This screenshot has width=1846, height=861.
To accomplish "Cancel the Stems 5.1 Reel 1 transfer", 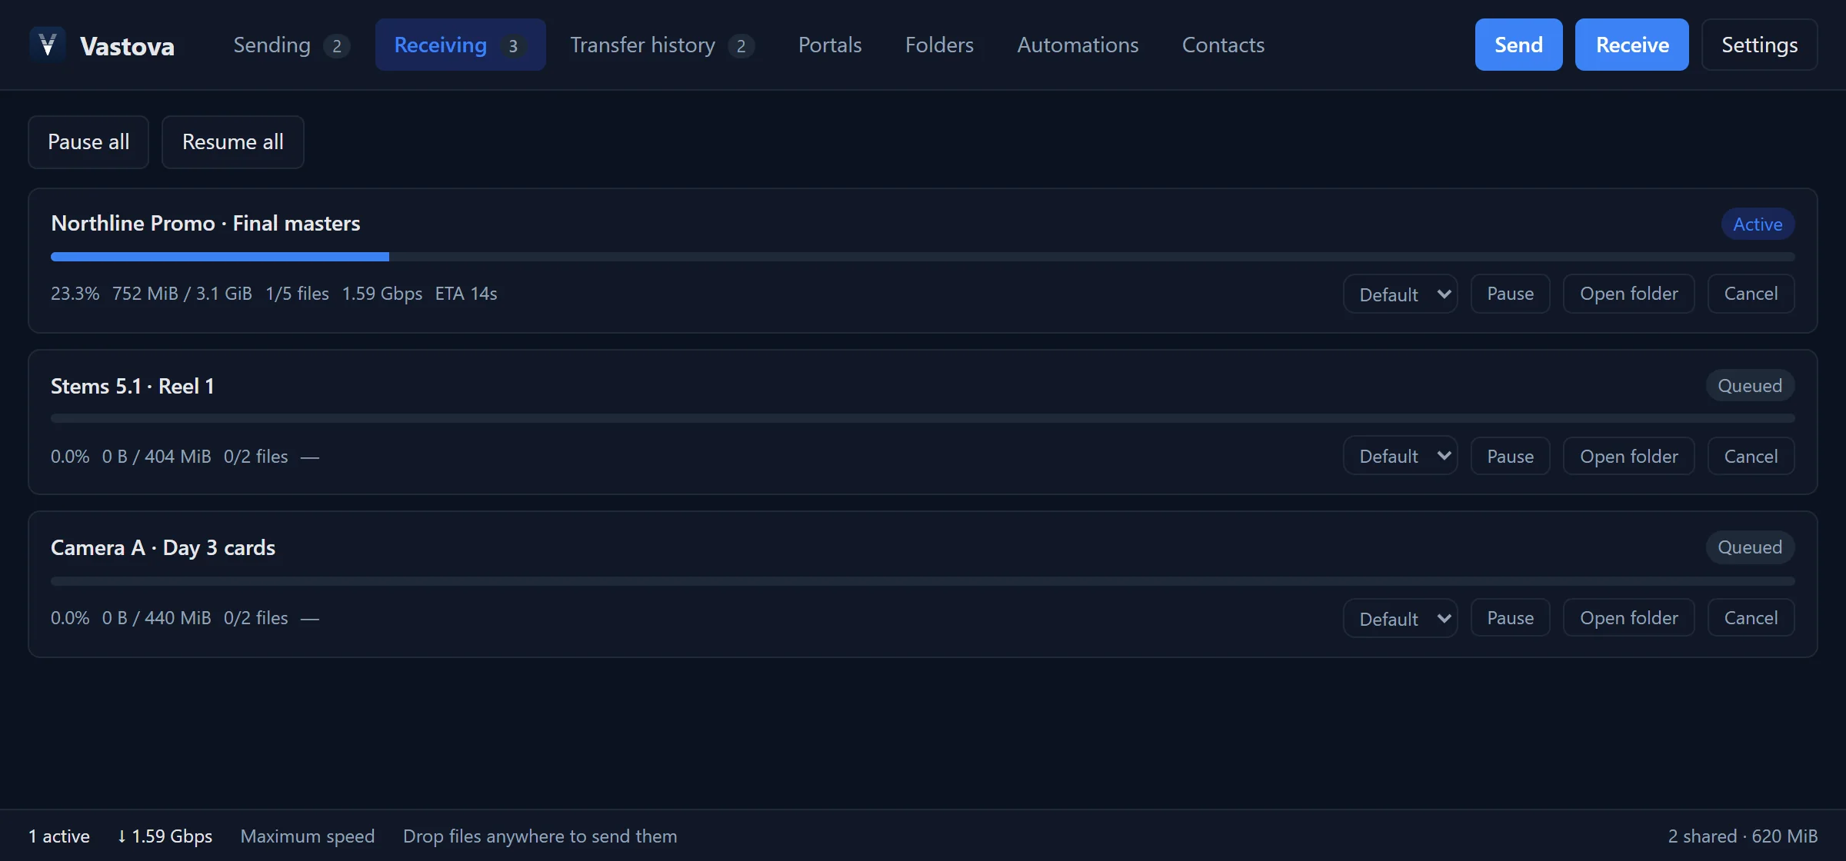I will [x=1751, y=456].
